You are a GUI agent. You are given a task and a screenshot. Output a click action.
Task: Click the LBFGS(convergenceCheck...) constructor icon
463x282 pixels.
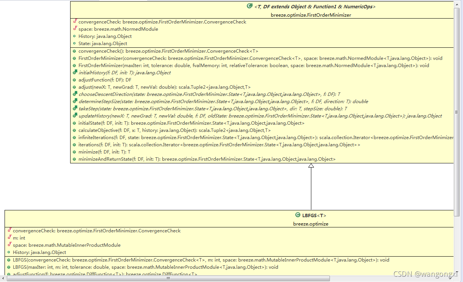tap(9, 260)
